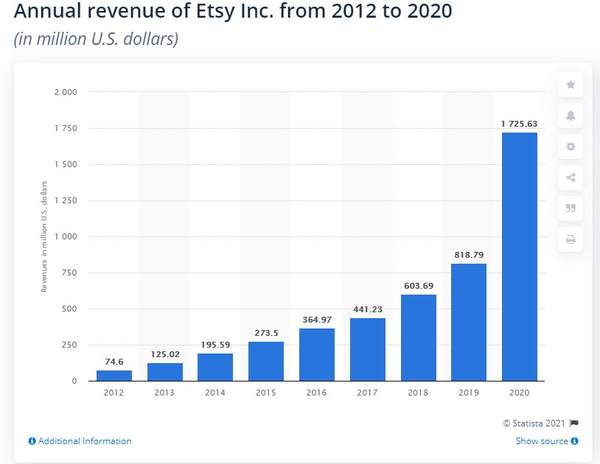The image size is (600, 464).
Task: Click the 441.23 value label
Action: [368, 309]
